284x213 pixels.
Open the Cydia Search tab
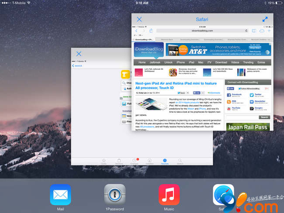(180, 161)
